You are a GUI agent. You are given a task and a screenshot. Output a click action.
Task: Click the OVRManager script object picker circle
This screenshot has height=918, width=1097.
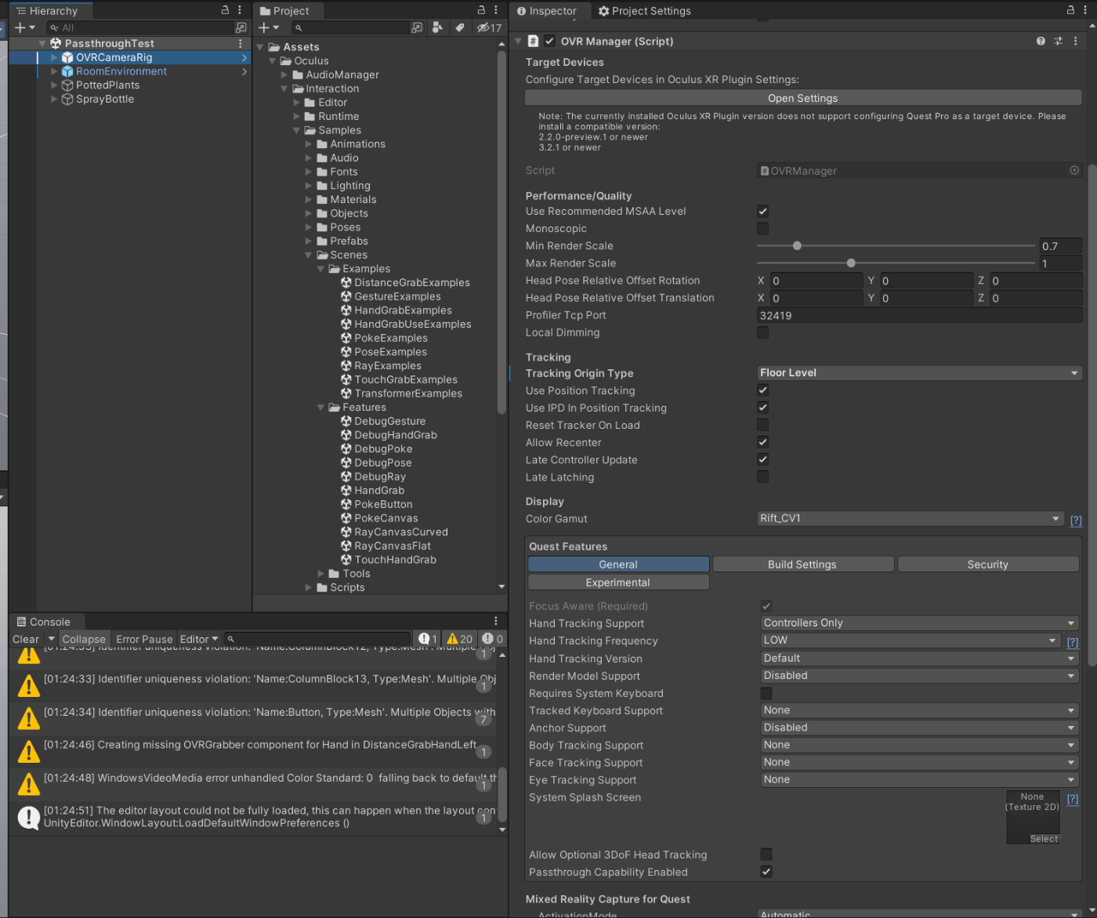point(1074,170)
